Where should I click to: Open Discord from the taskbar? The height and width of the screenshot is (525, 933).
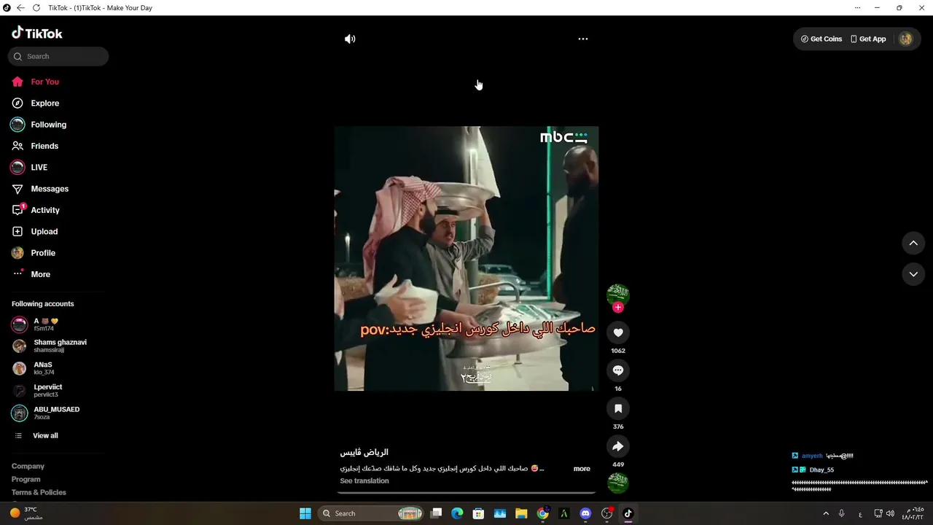click(x=585, y=513)
